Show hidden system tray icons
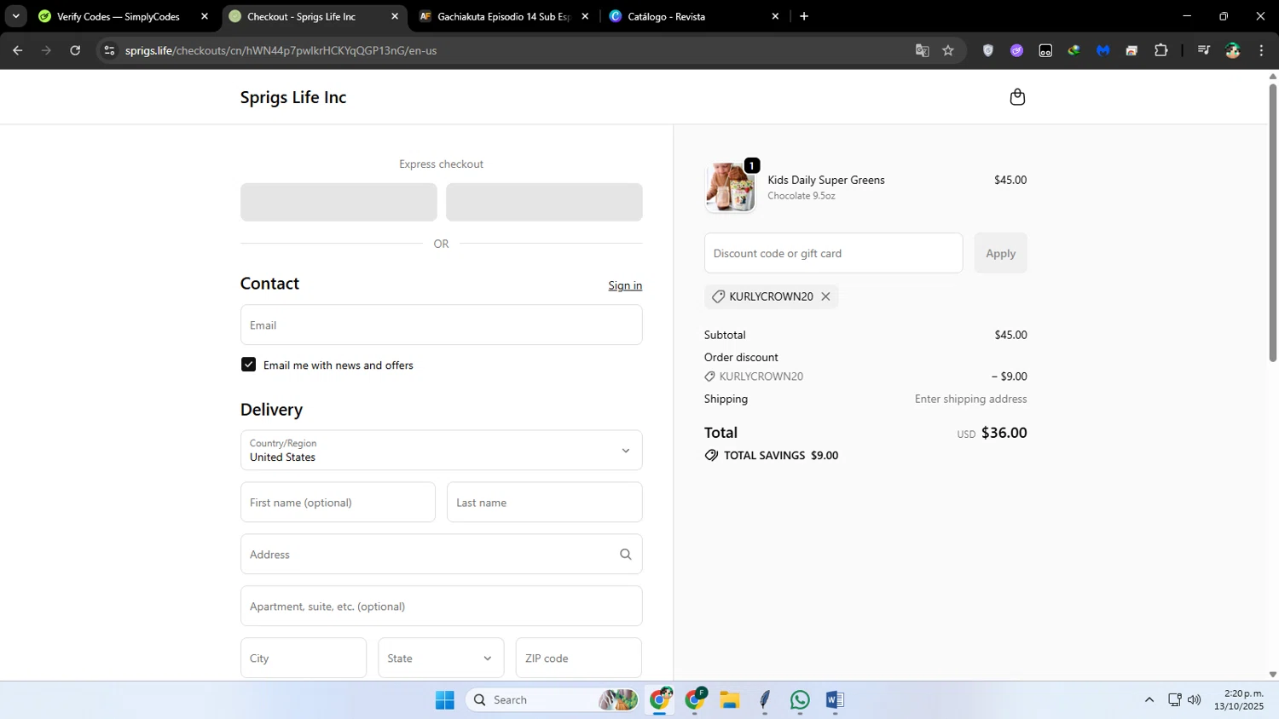This screenshot has height=719, width=1279. pyautogui.click(x=1149, y=700)
